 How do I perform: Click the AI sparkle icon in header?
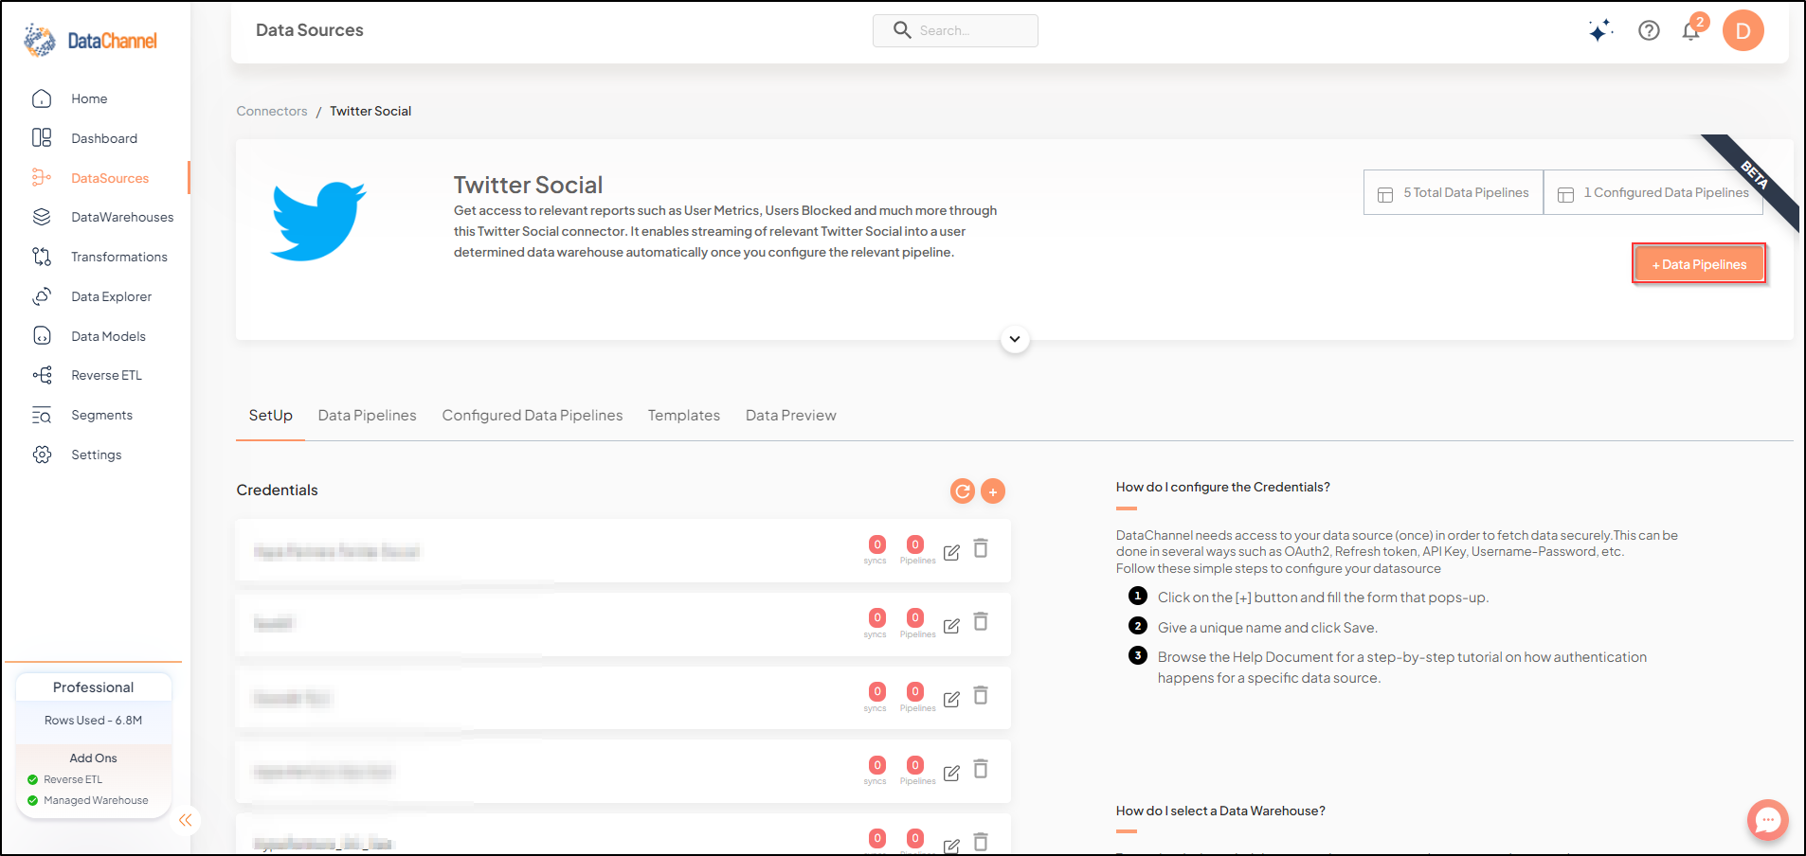click(1601, 30)
